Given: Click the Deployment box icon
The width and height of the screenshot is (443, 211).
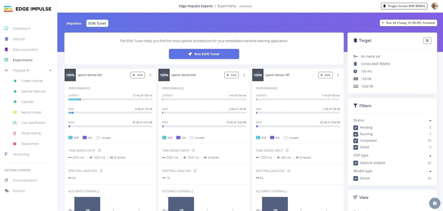Looking at the screenshot, I should [15, 144].
